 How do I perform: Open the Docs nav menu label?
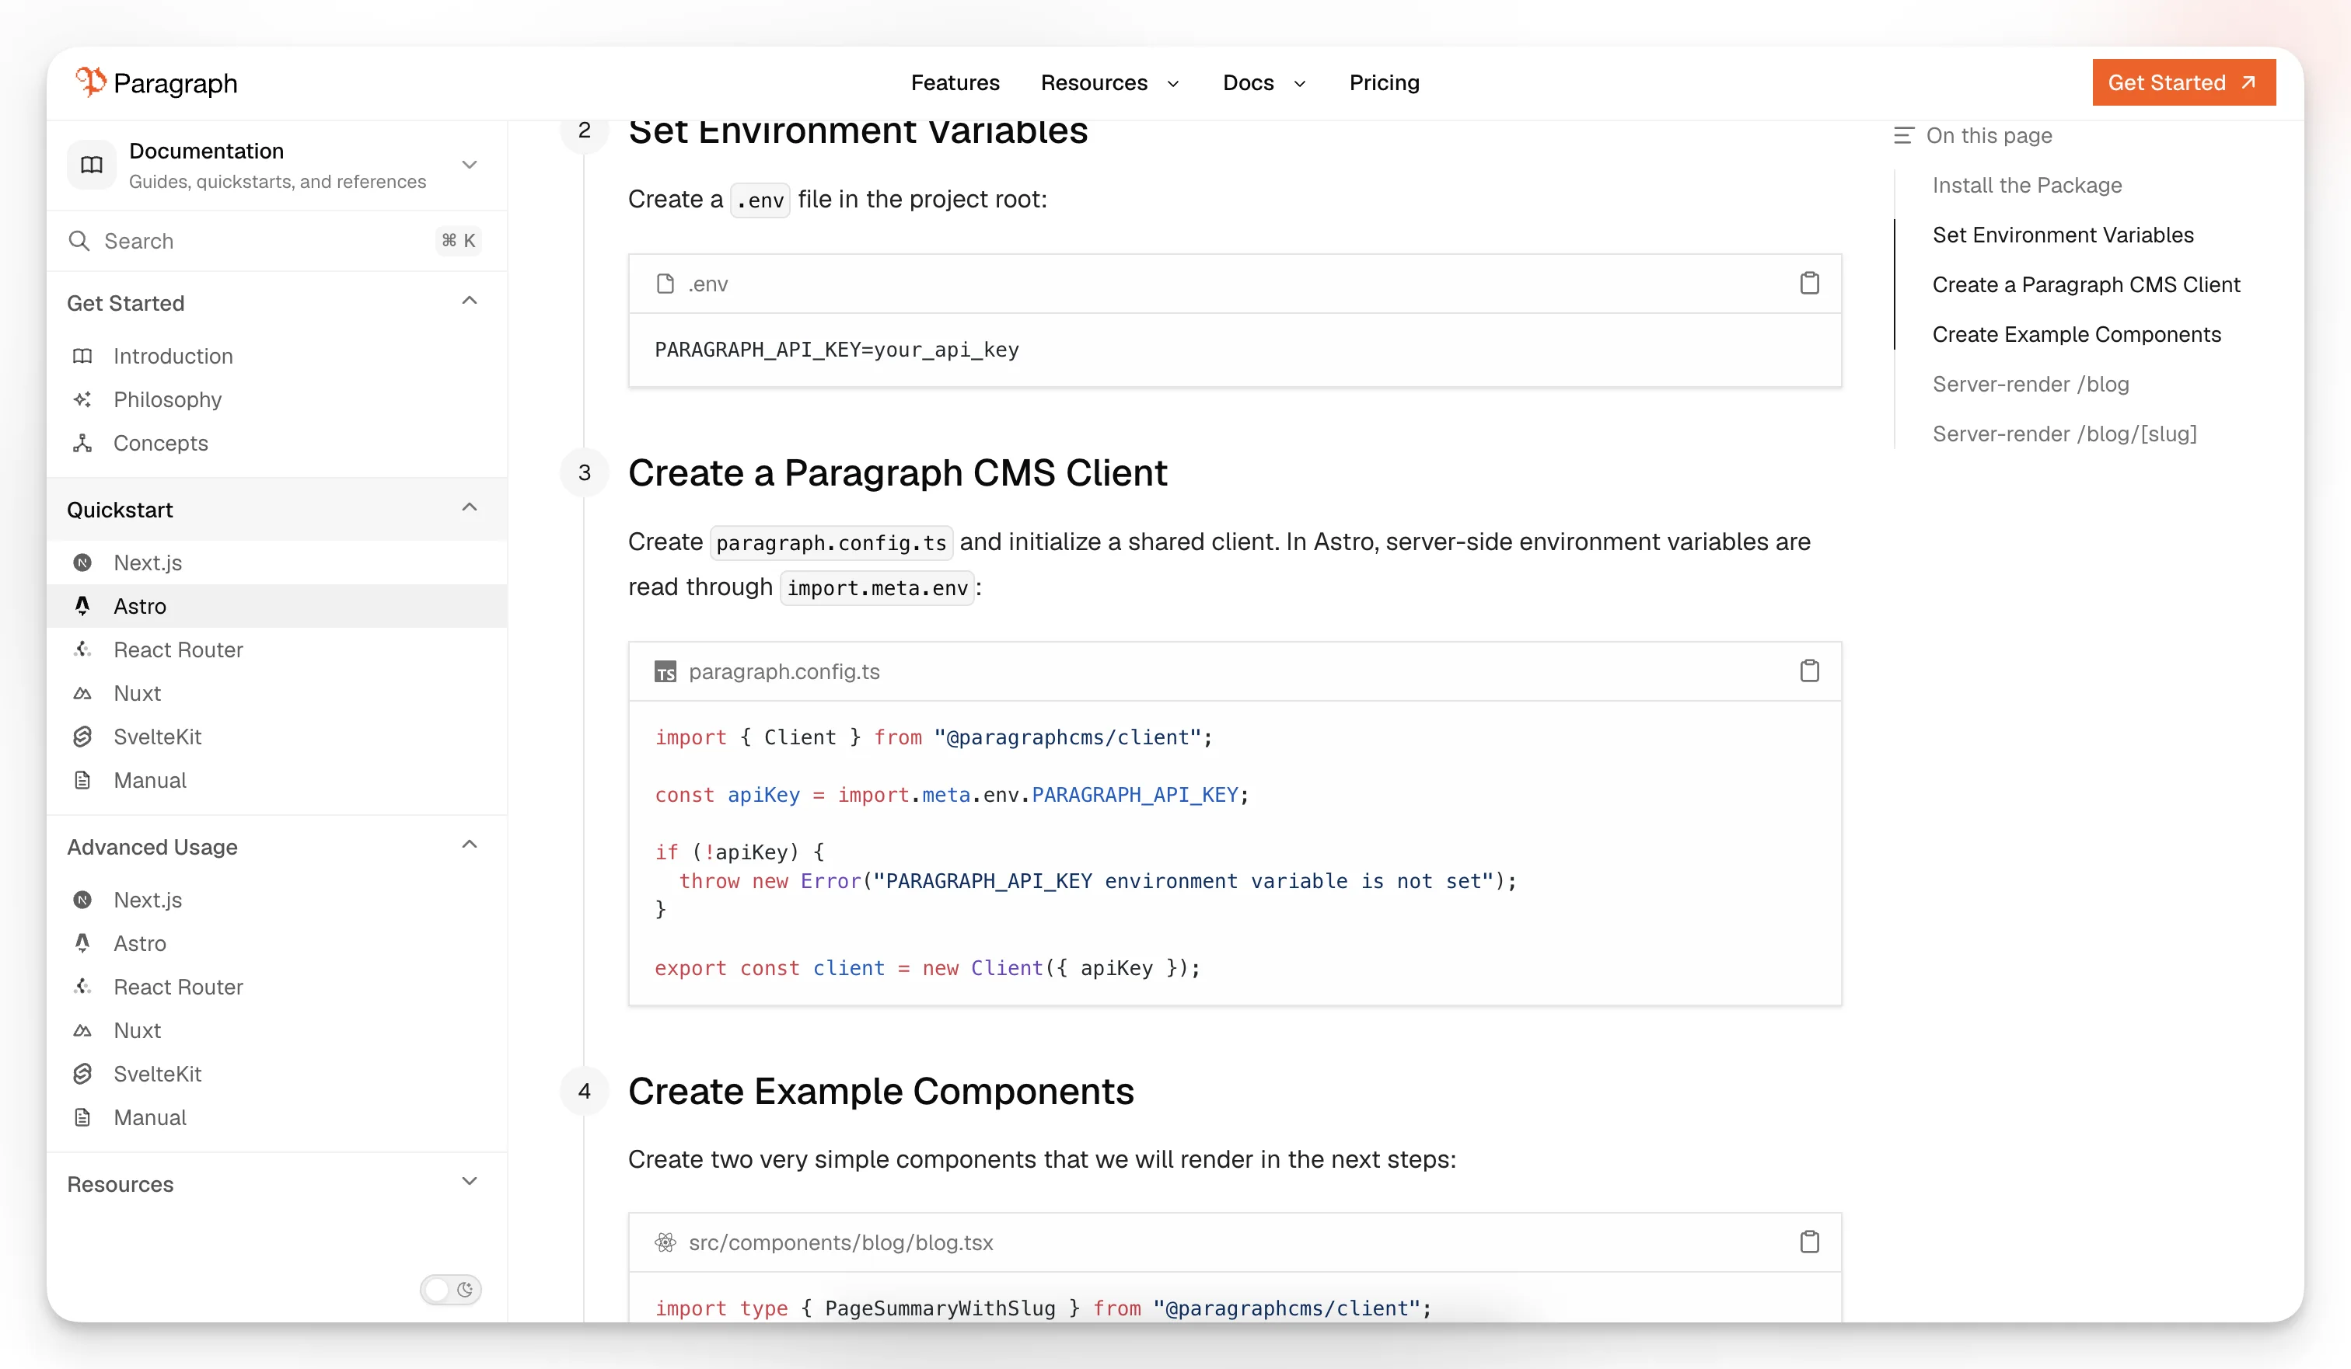1249,83
